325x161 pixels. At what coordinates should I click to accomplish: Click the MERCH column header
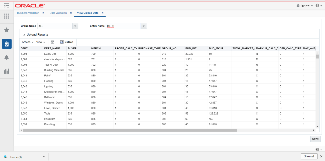point(102,49)
